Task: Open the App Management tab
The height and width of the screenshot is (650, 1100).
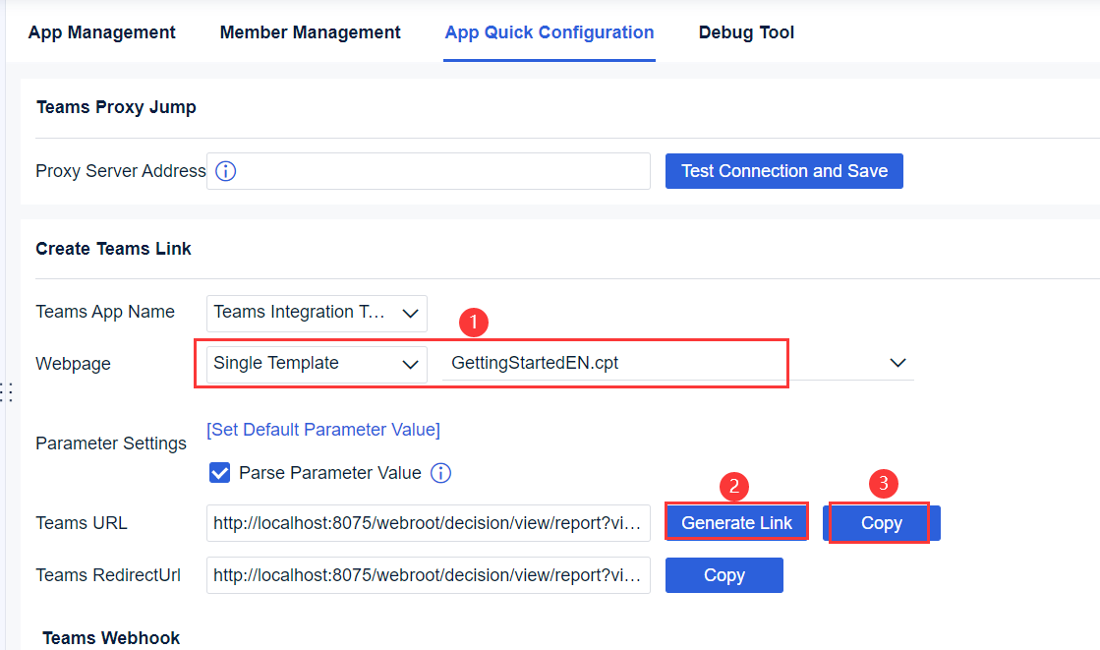Action: click(101, 32)
